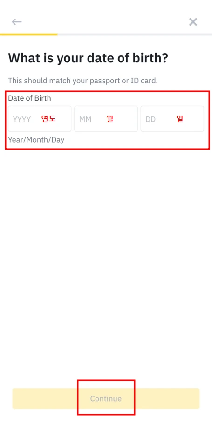Focus the MM month input field
The image size is (212, 430).
(x=106, y=119)
